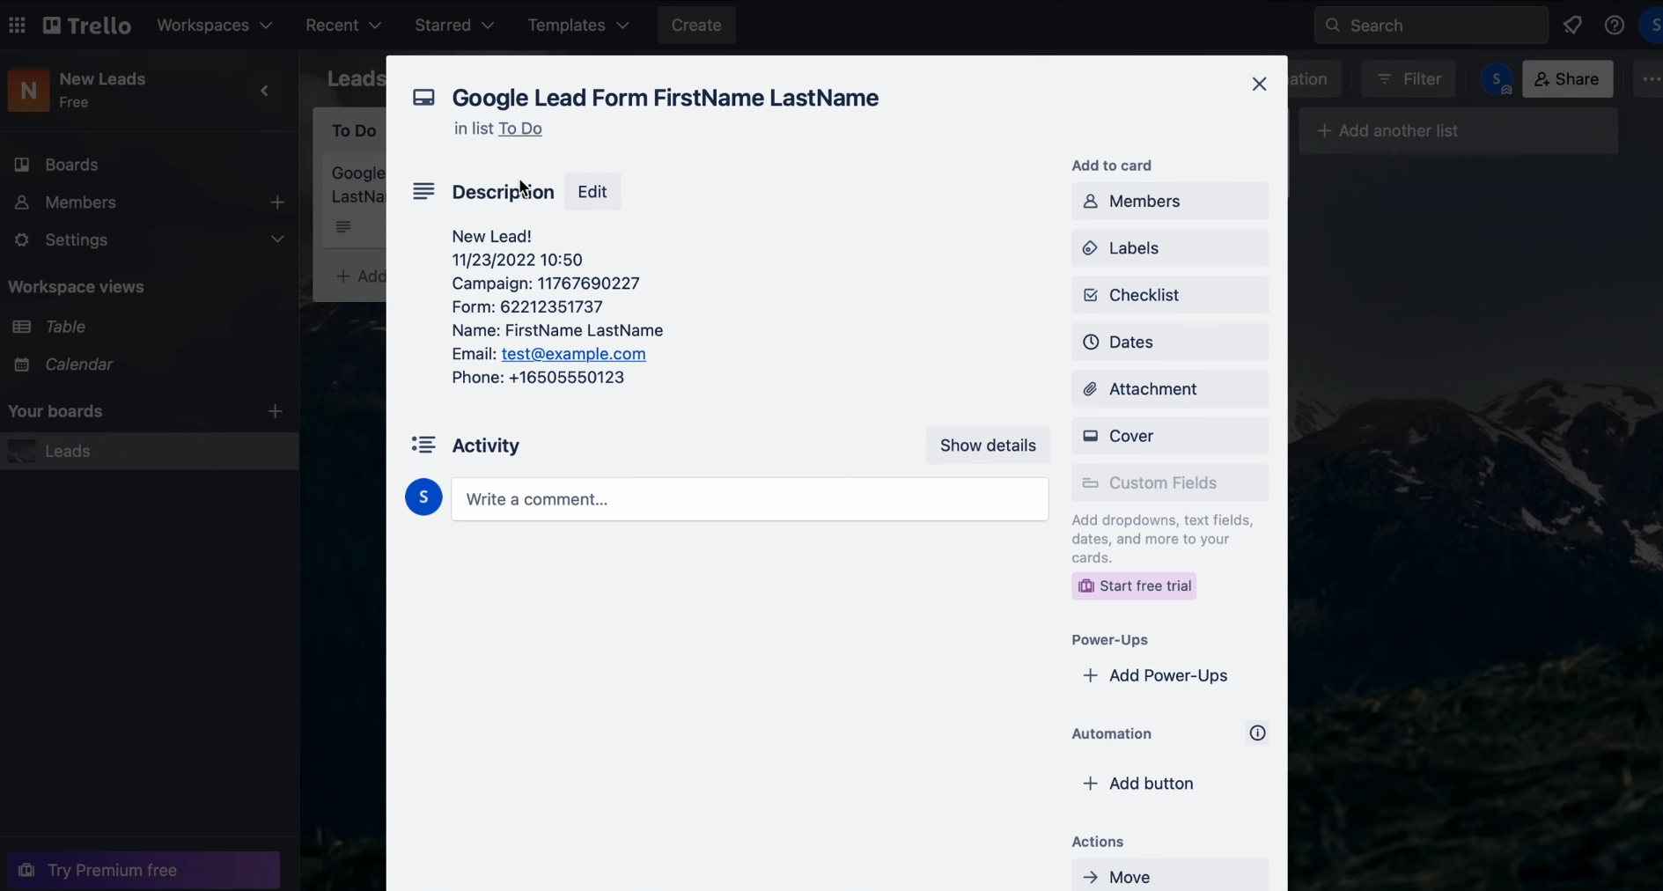Click the card title icon in dialog
1663x891 pixels.
423,98
